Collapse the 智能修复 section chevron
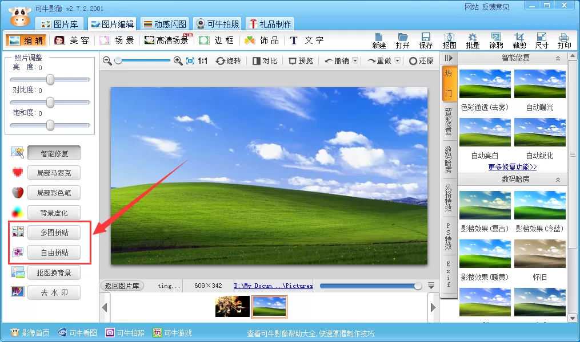Image resolution: width=580 pixels, height=342 pixels. [x=558, y=58]
